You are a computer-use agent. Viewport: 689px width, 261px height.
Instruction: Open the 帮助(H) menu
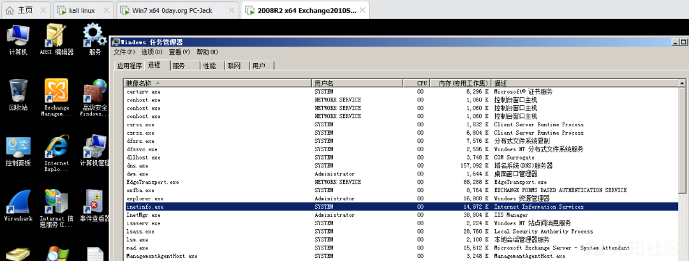pos(207,52)
